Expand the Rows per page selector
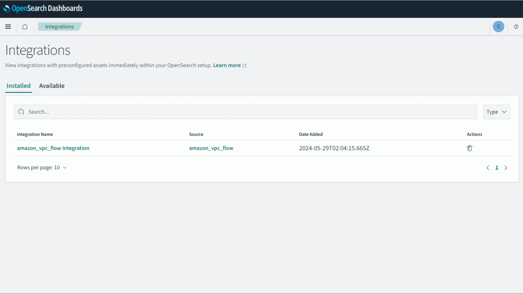This screenshot has height=294, width=523. pos(42,168)
